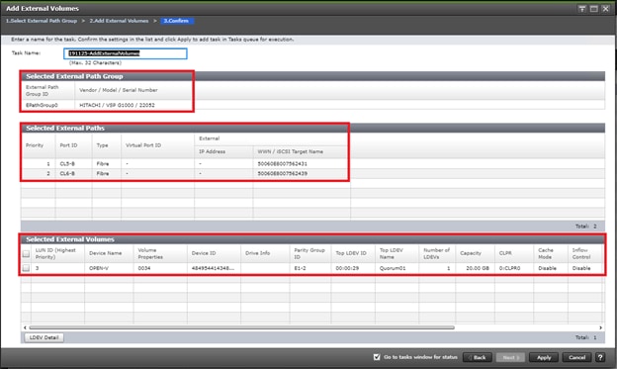Screen dimensions: 617x369
Task: Click the Device ID 484954414348... cell
Action: pyautogui.click(x=213, y=268)
